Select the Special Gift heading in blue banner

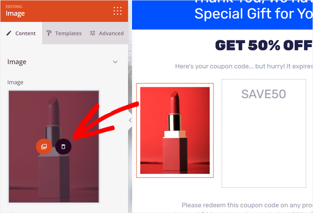pos(254,14)
